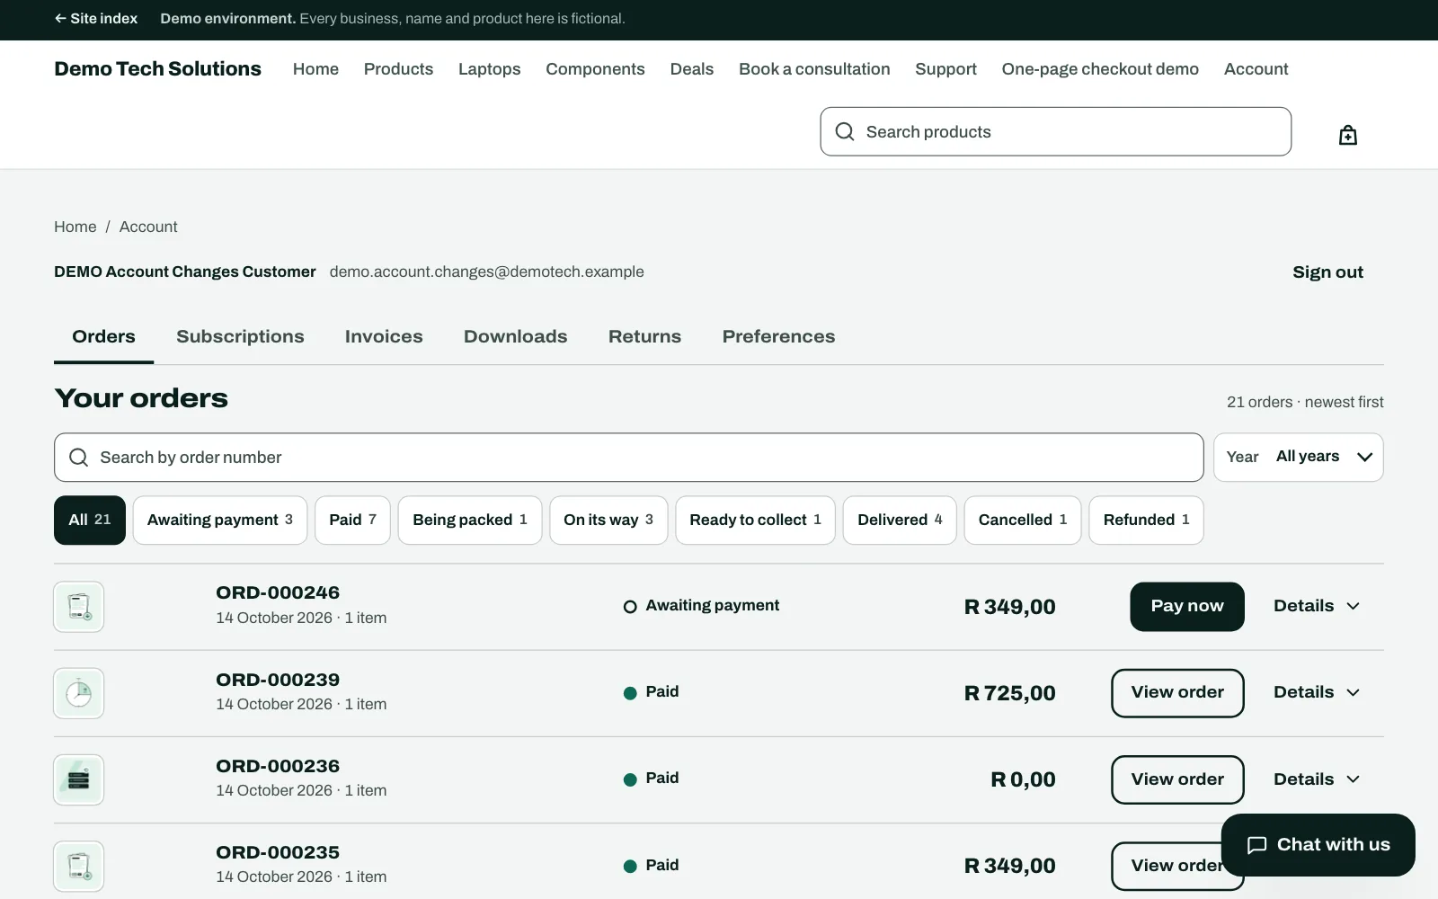This screenshot has width=1438, height=899.
Task: Expand Details for order ORD-000236
Action: pyautogui.click(x=1317, y=779)
